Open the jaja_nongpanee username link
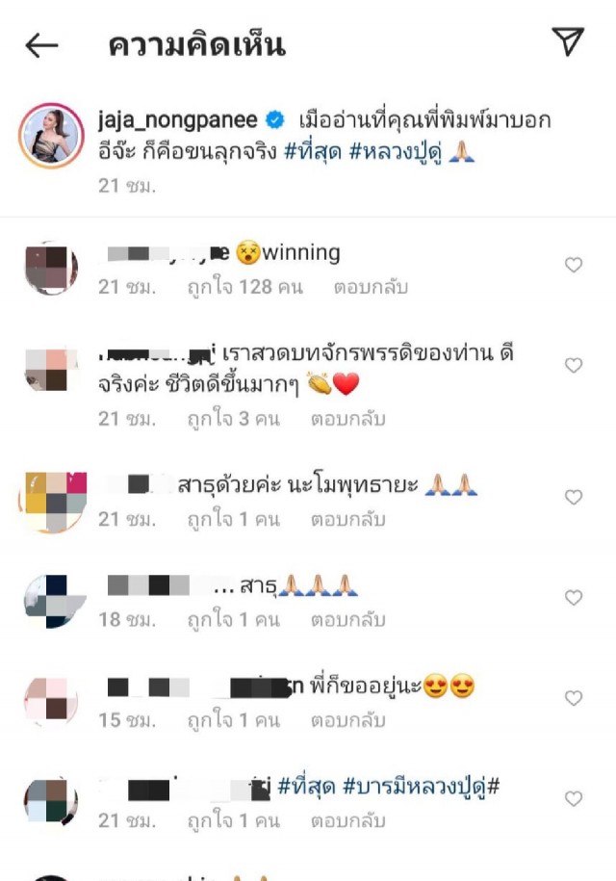 (177, 119)
